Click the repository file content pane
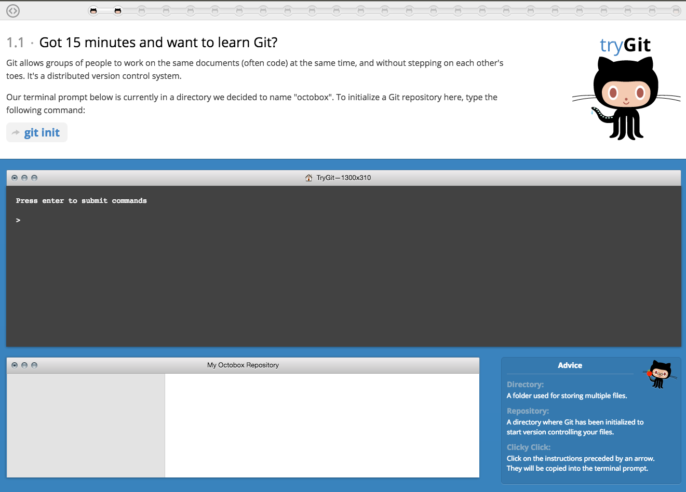 point(322,426)
